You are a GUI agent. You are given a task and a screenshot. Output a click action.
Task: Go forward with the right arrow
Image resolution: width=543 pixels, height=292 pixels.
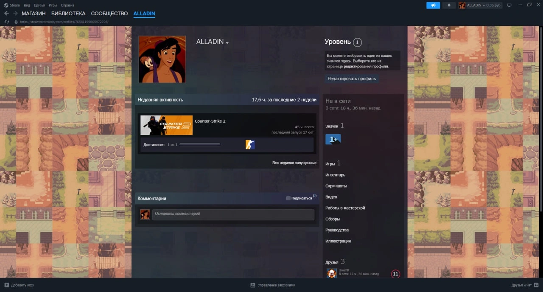pos(15,14)
